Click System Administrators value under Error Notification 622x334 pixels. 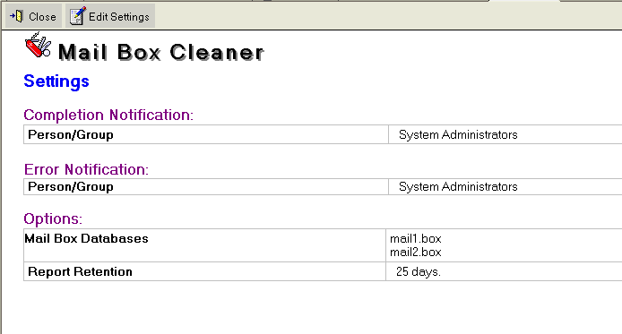458,186
